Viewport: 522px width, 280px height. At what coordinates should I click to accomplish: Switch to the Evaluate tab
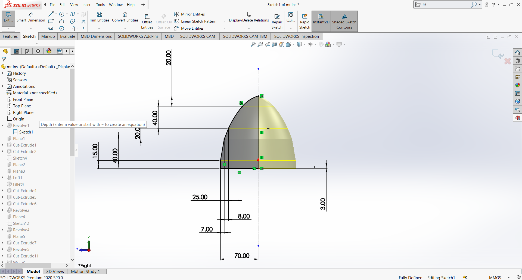pos(68,36)
